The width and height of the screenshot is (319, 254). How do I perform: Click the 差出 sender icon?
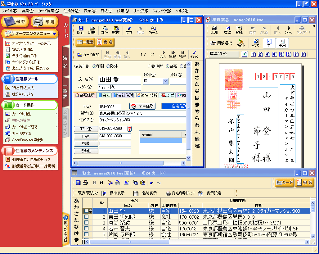pos(282,43)
